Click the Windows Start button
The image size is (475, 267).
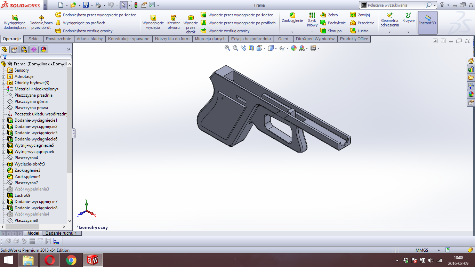pyautogui.click(x=8, y=260)
